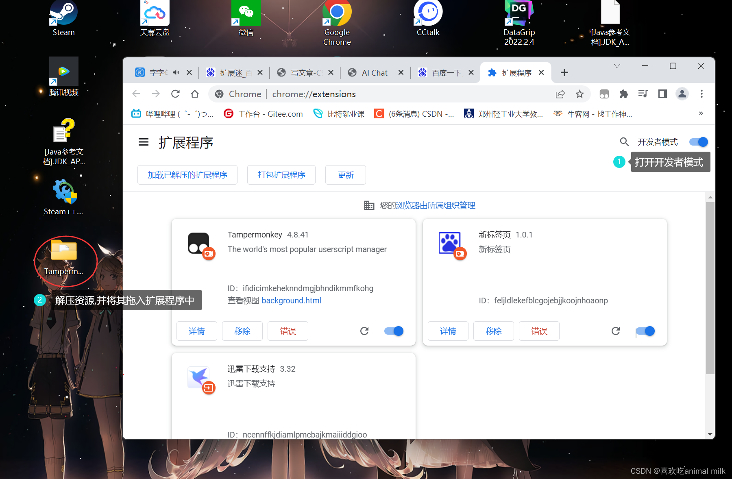The width and height of the screenshot is (732, 479).
Task: Open the Chrome profile avatar
Action: [x=682, y=94]
